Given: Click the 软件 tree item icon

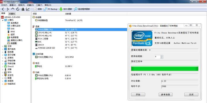Looking at the screenshot, I should coord(5,72).
